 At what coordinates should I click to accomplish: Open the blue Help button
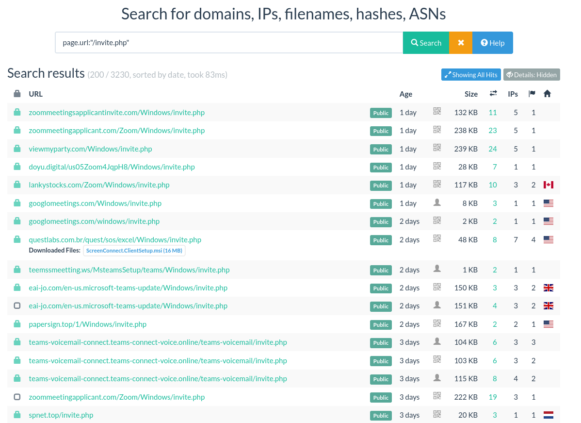[x=492, y=43]
